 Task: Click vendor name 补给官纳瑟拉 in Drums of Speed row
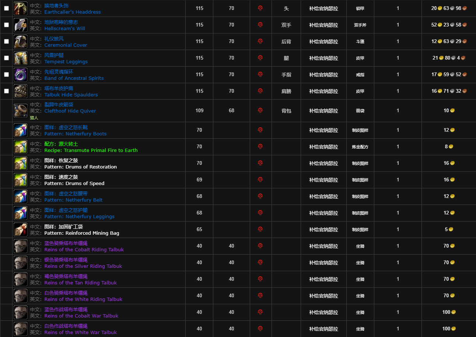(x=323, y=180)
